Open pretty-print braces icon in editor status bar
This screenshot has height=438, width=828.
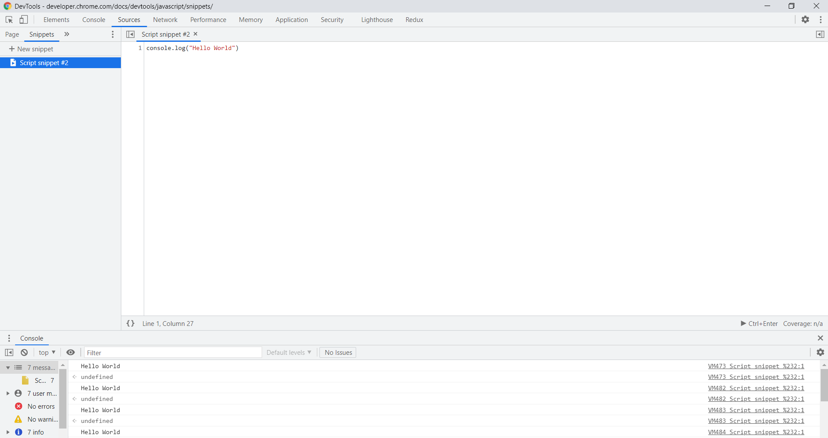pyautogui.click(x=130, y=323)
